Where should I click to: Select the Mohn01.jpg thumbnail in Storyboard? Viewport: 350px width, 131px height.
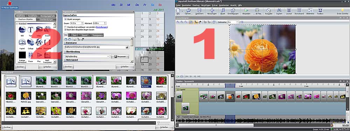[x=26, y=97]
